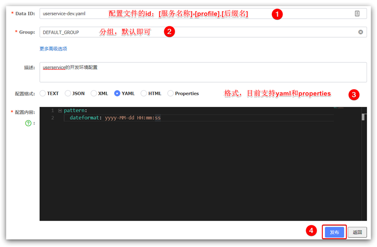
Task: Click the small icon inside Data ID field
Action: click(x=357, y=14)
